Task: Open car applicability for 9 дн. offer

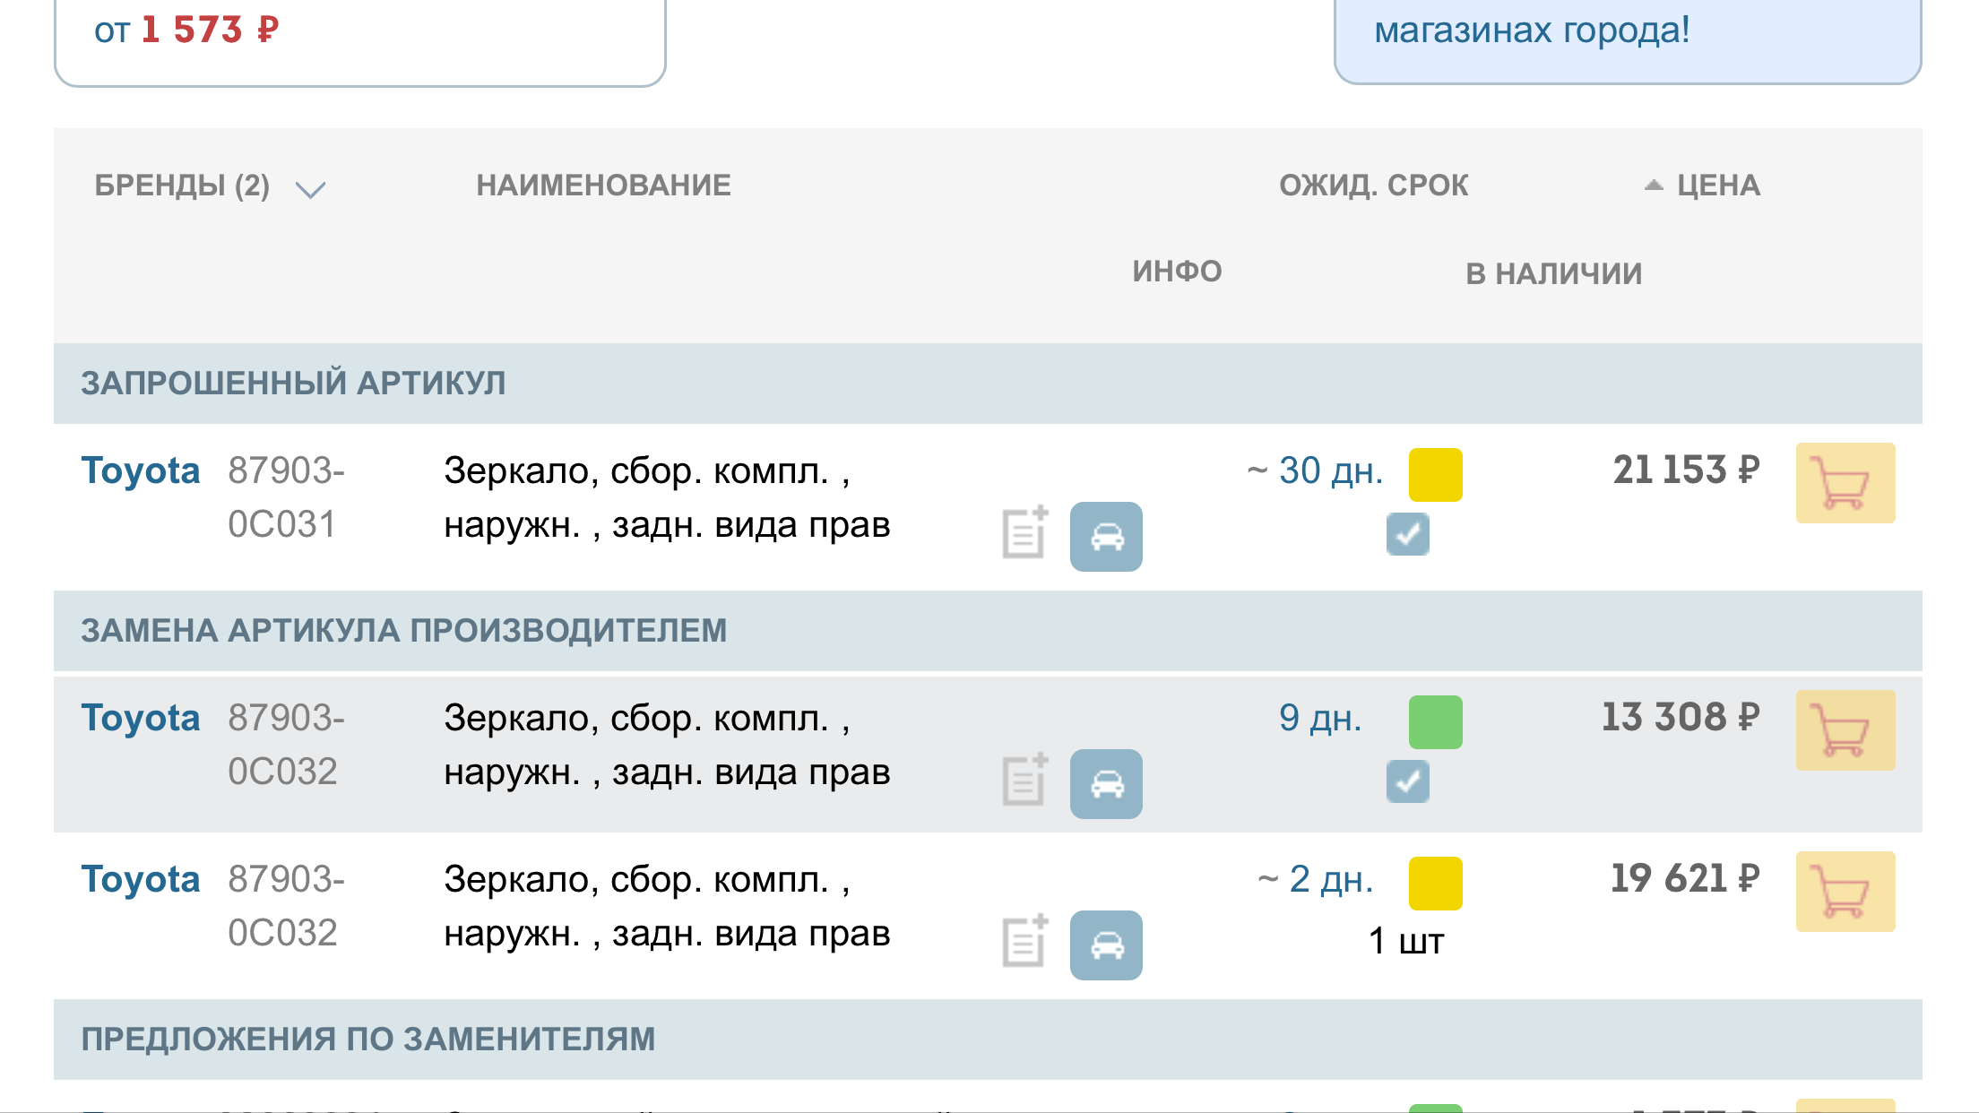Action: click(x=1106, y=784)
